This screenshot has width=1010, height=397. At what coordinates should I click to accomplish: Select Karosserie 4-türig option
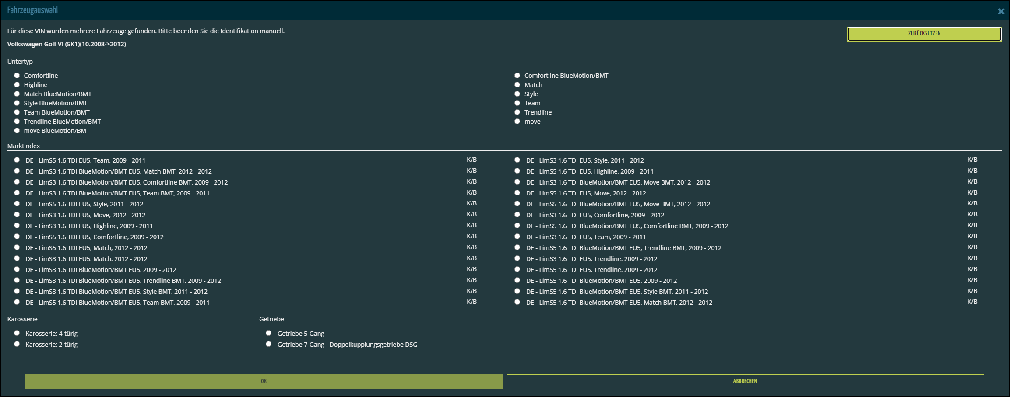(x=17, y=333)
